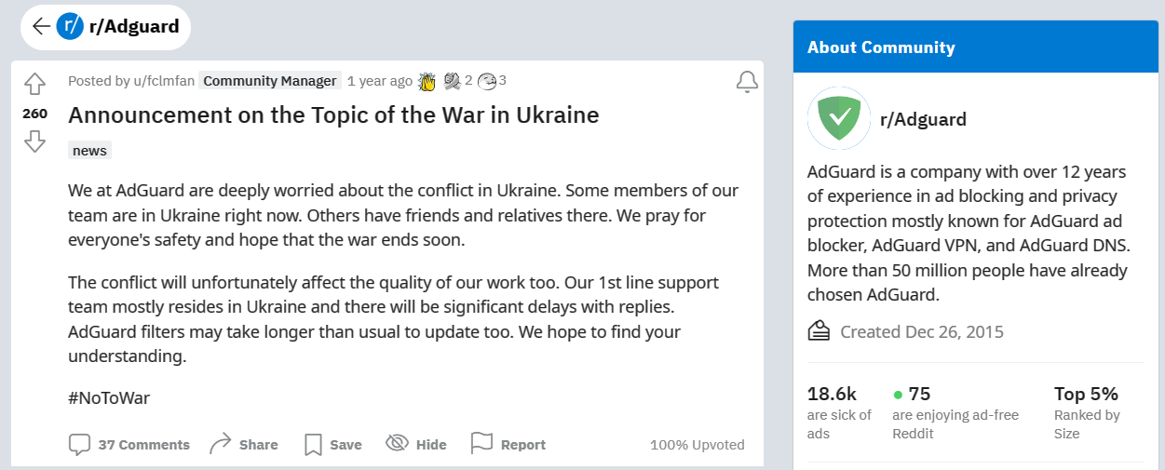The image size is (1165, 470).
Task: Open the post title announcement
Action: click(333, 115)
